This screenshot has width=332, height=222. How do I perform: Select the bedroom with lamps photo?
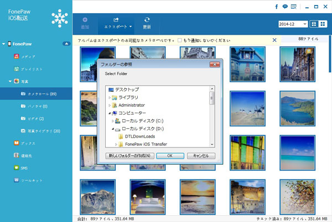(x=148, y=197)
